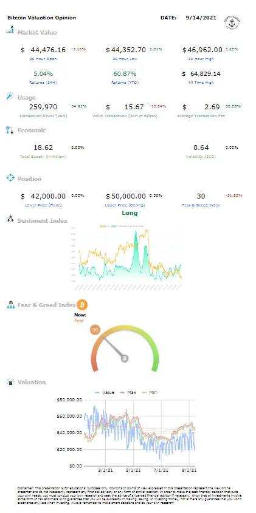Click the grey Bitcoin gauge needle hub
256x513 pixels.
pyautogui.click(x=124, y=359)
